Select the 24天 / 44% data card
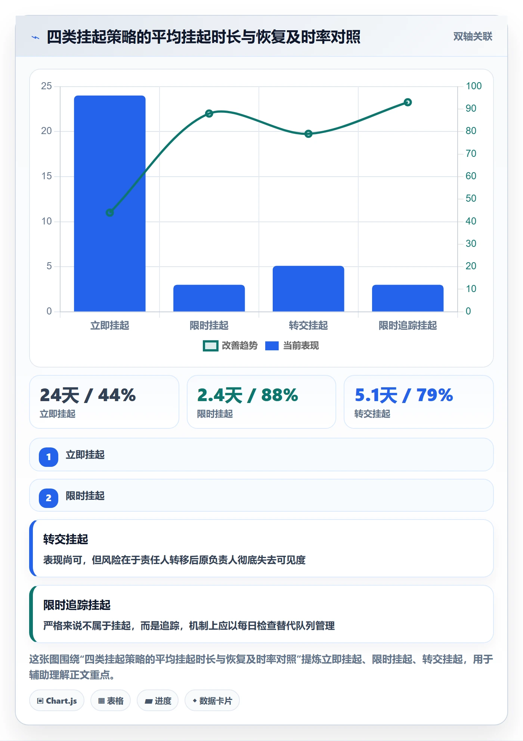This screenshot has width=523, height=741. click(x=104, y=402)
